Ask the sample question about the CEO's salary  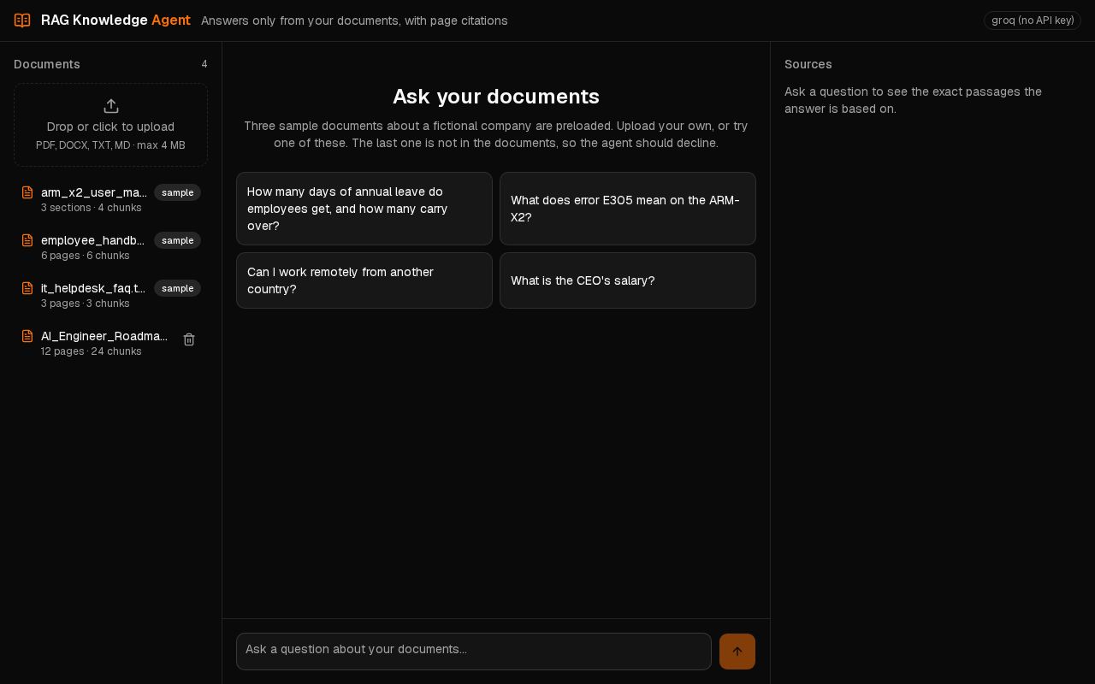coord(628,280)
